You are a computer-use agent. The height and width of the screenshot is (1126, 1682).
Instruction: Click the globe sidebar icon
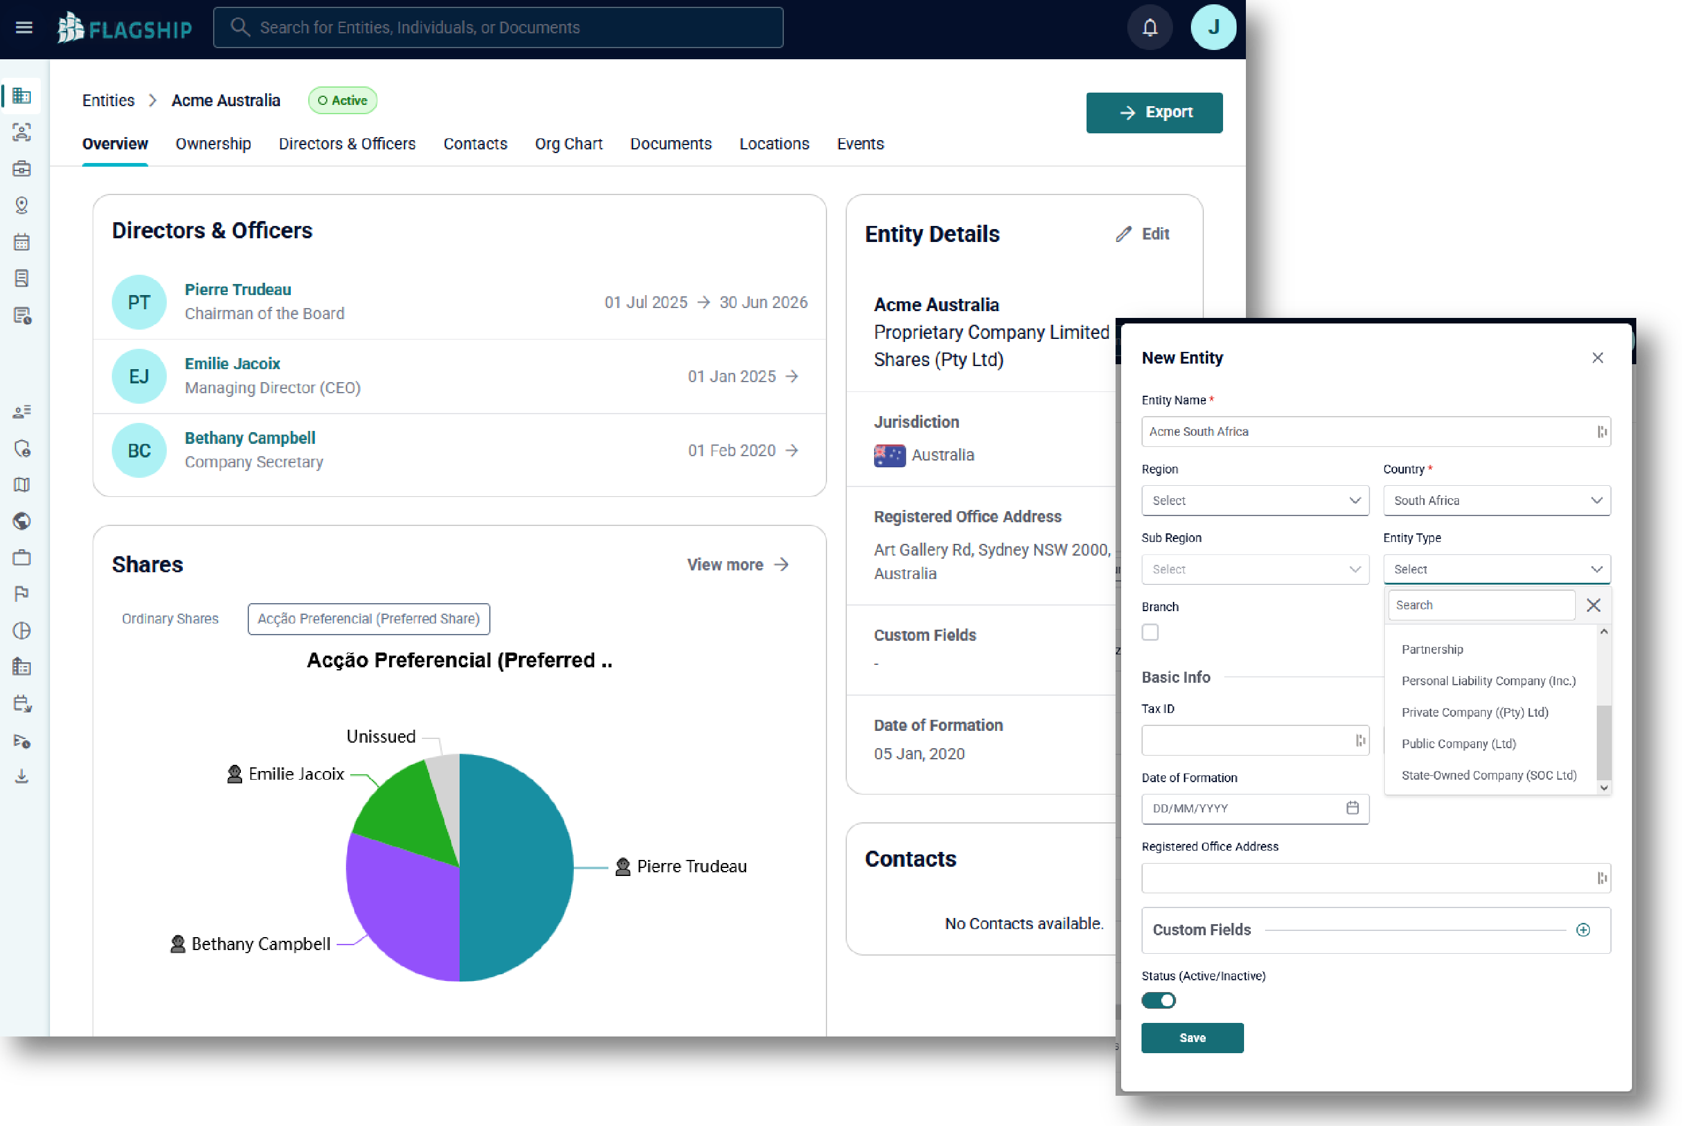click(22, 522)
